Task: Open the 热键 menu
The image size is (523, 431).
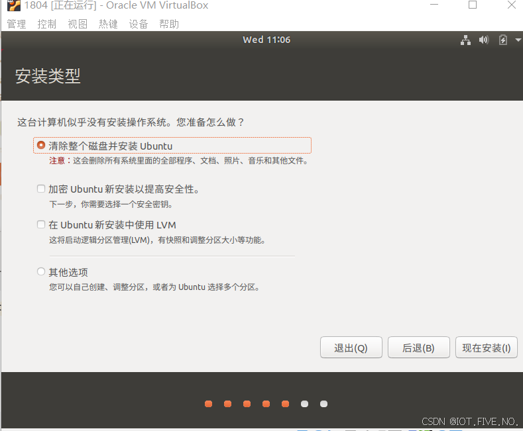Action: point(108,24)
